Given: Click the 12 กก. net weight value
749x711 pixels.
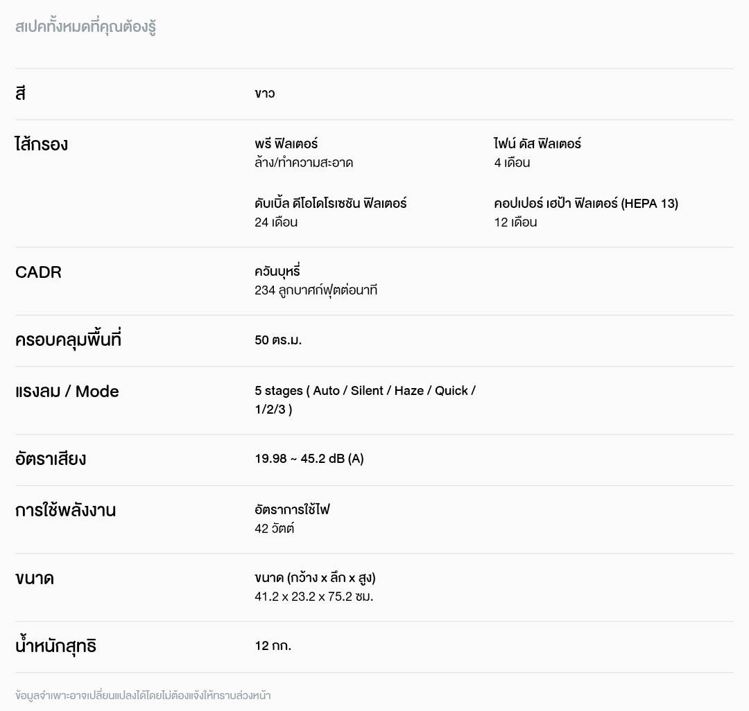Looking at the screenshot, I should pos(273,647).
